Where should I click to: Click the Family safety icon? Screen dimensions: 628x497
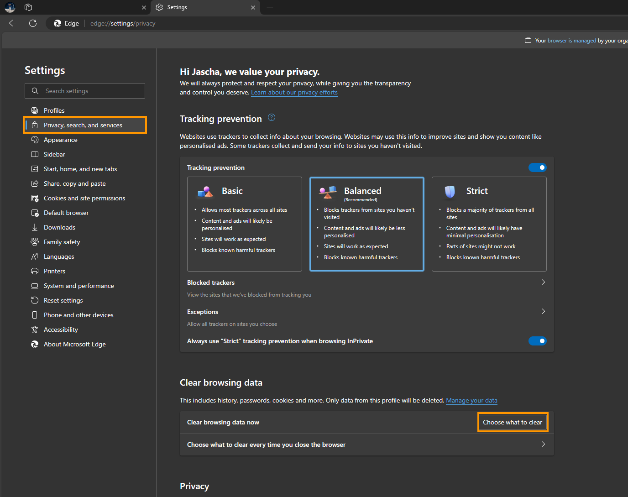[x=35, y=242]
